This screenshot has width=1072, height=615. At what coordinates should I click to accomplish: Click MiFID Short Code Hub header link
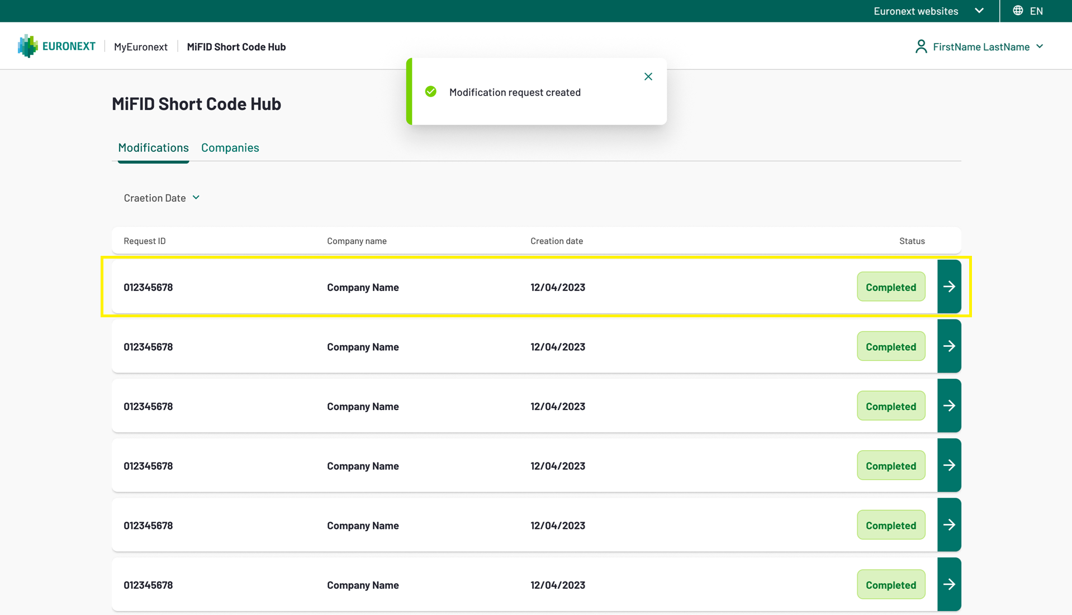click(236, 47)
